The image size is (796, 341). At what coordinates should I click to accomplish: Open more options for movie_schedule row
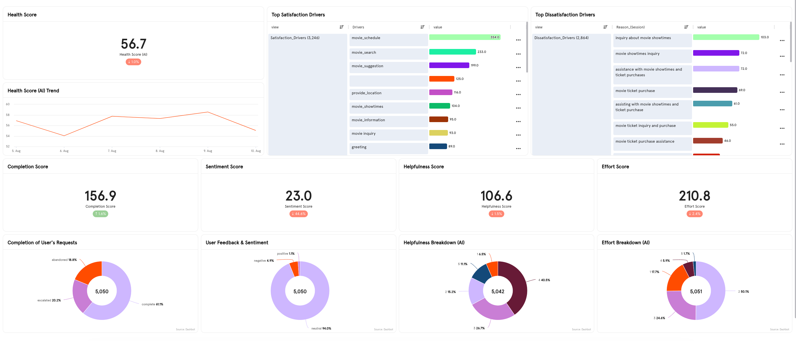tap(518, 40)
